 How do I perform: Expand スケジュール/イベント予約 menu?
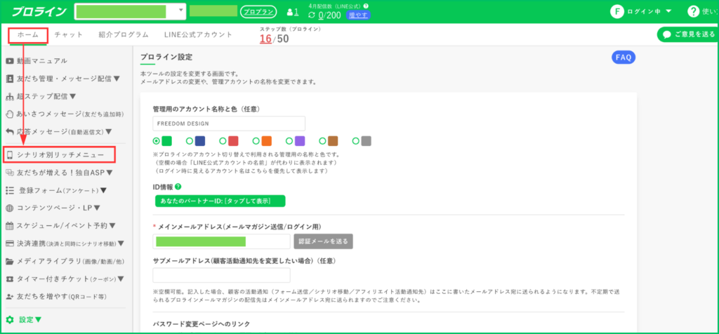112,225
